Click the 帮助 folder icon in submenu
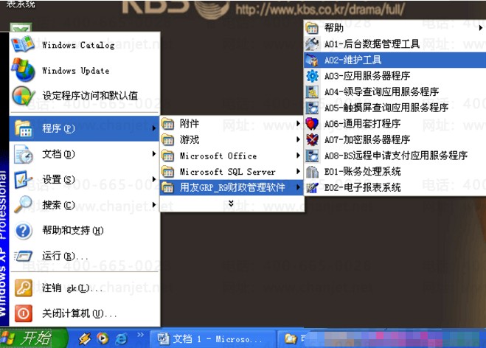 tap(312, 28)
